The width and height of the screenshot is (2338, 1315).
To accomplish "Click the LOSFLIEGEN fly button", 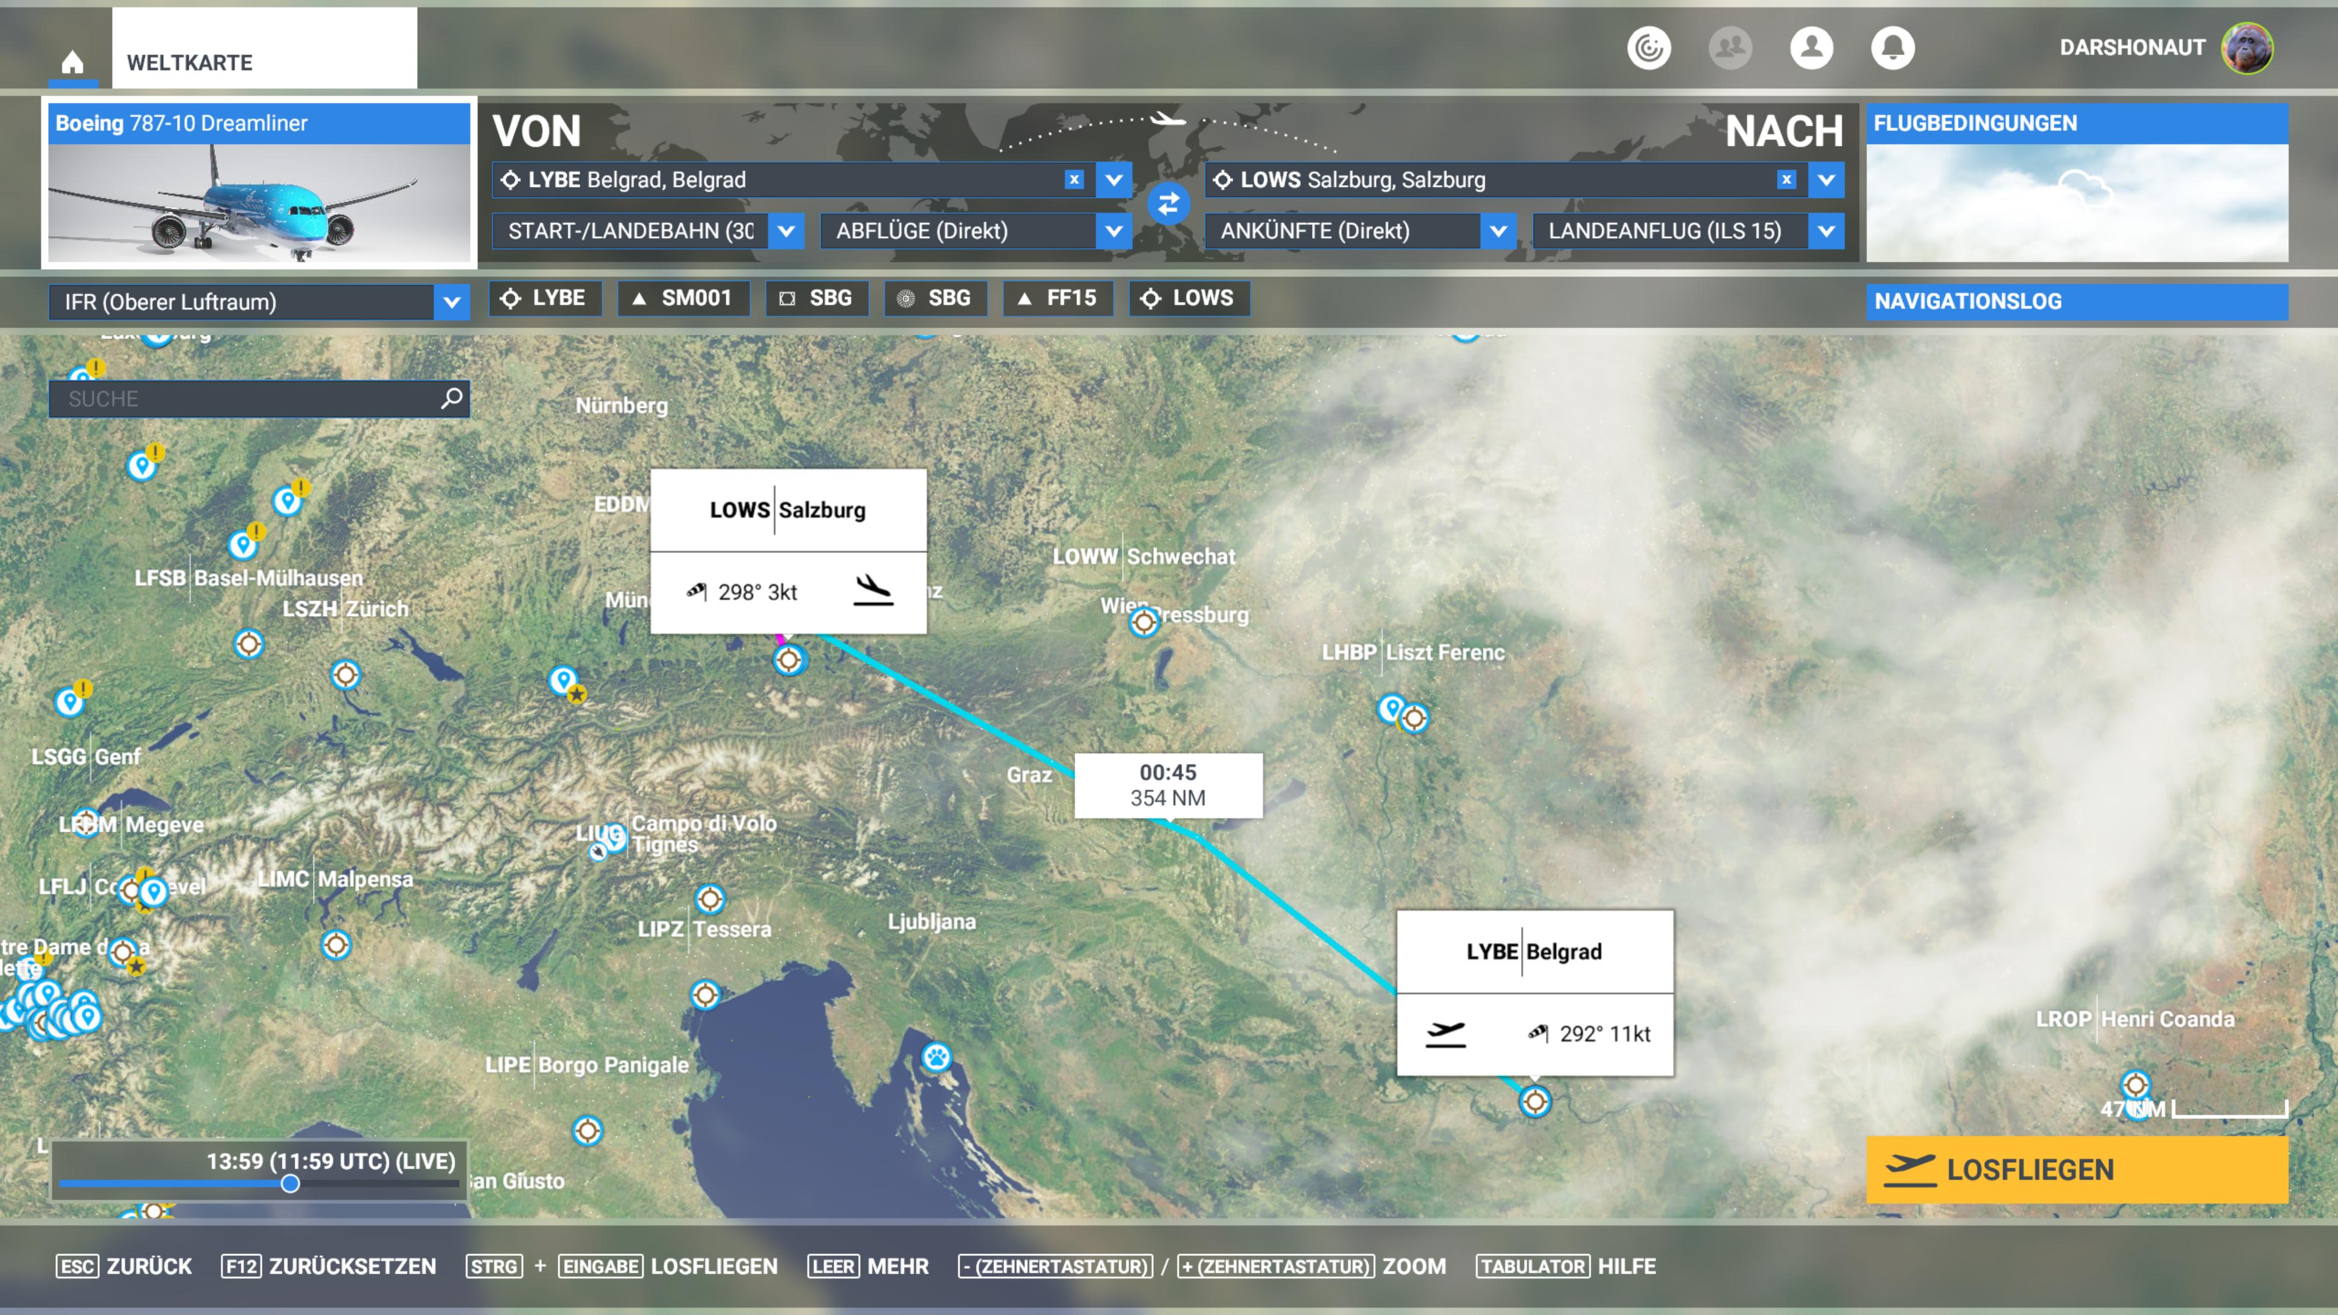I will coord(2077,1169).
